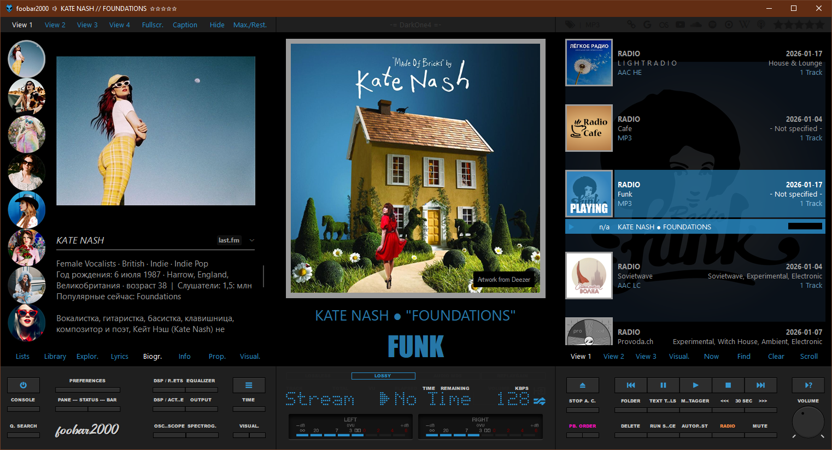Viewport: 832px width, 450px height.
Task: Expand the LIGHTRADIO radio group header
Action: pos(695,63)
